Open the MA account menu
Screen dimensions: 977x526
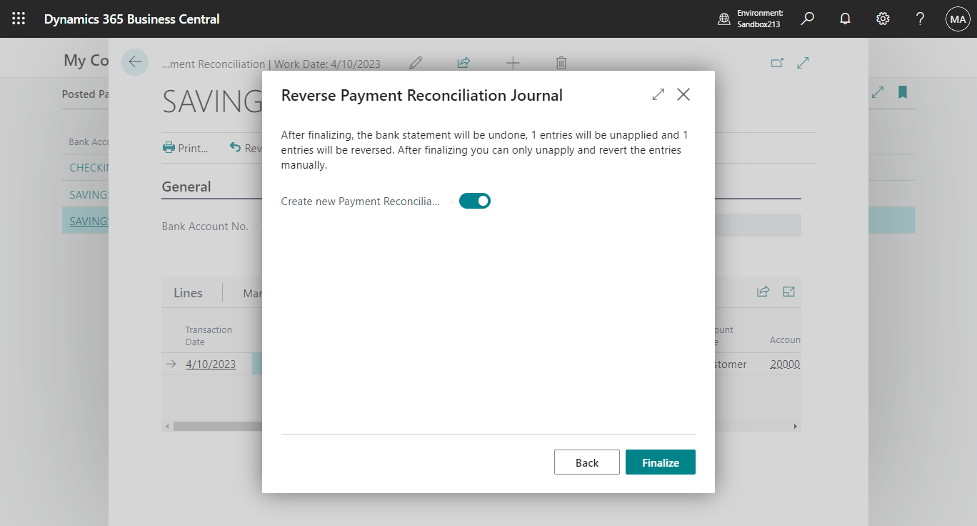(958, 19)
